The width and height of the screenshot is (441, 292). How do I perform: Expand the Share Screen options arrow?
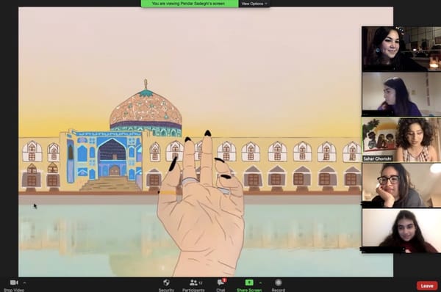click(x=260, y=282)
